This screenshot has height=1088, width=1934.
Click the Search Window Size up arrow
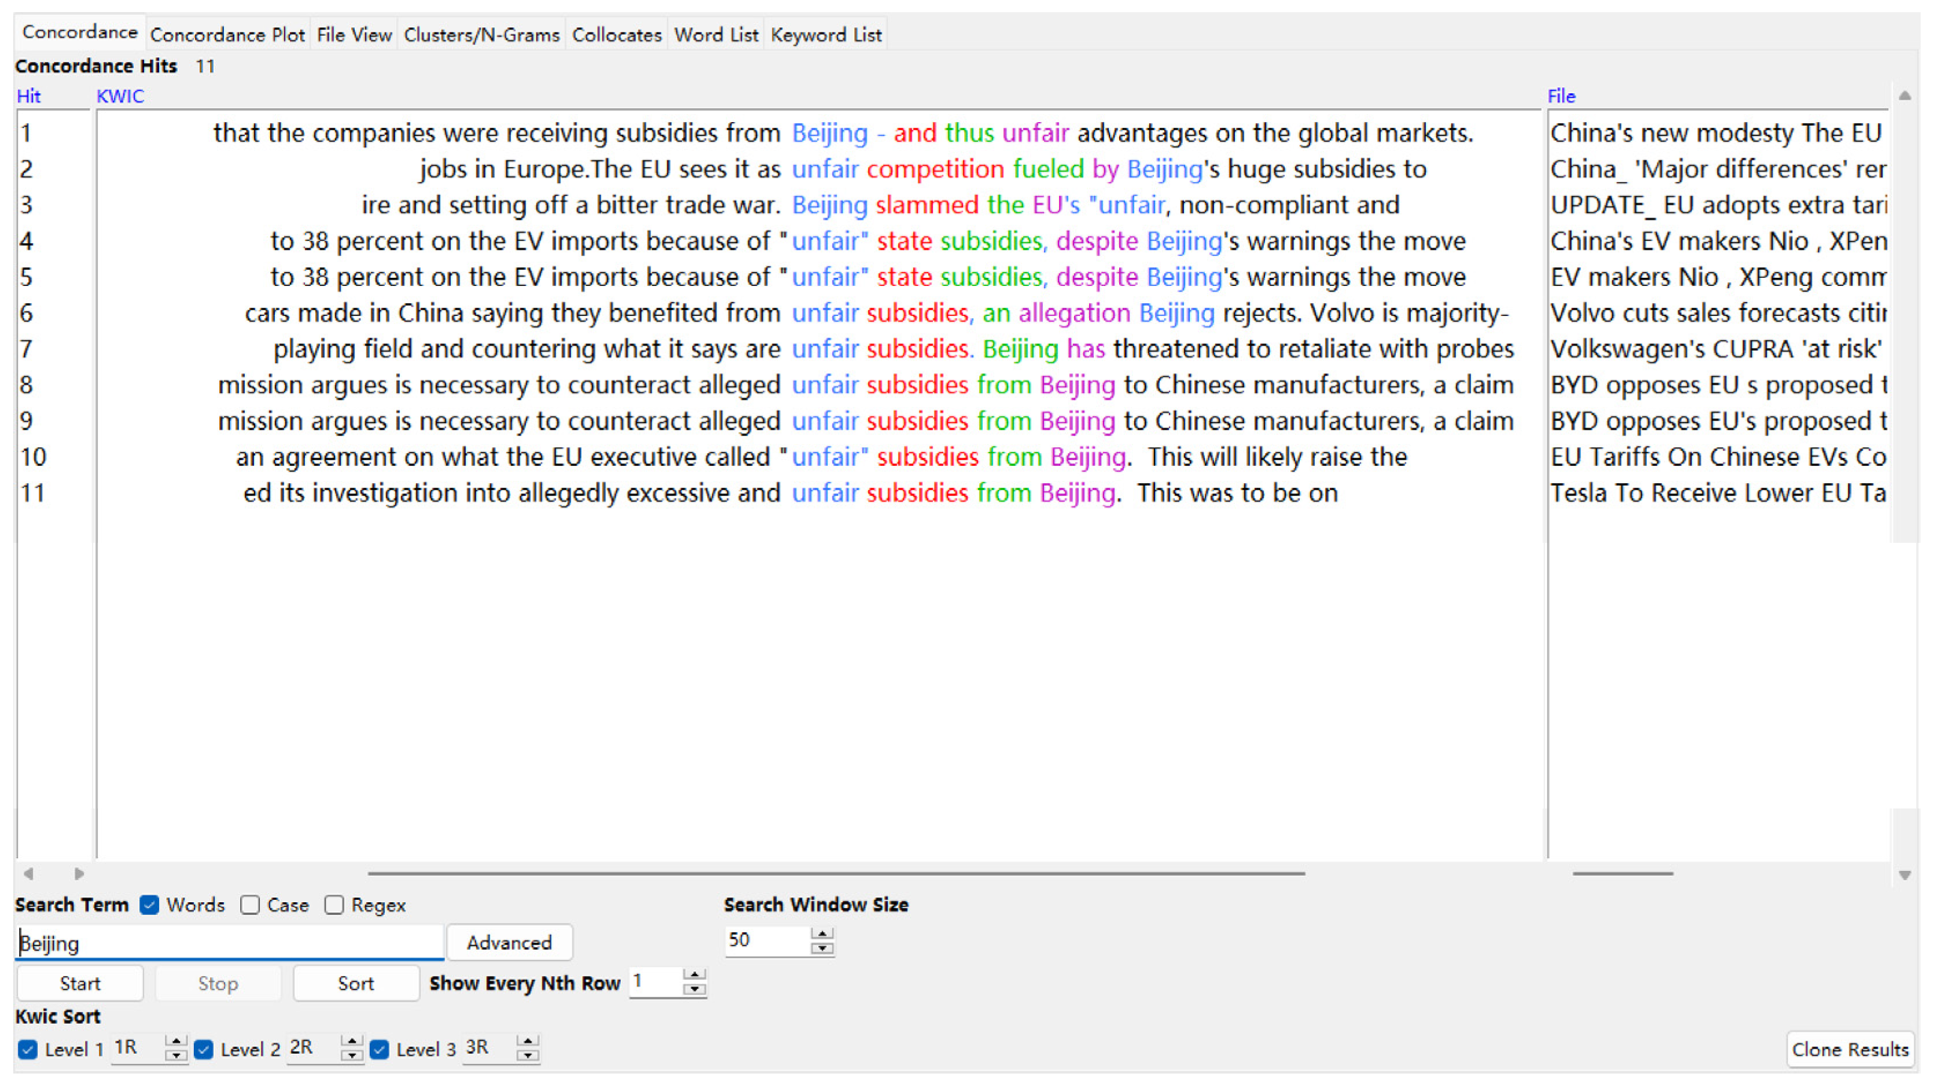pos(823,933)
